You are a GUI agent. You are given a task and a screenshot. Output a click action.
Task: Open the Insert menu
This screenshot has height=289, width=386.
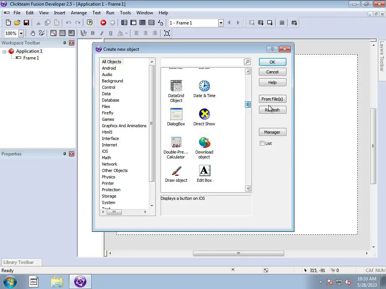pyautogui.click(x=60, y=13)
